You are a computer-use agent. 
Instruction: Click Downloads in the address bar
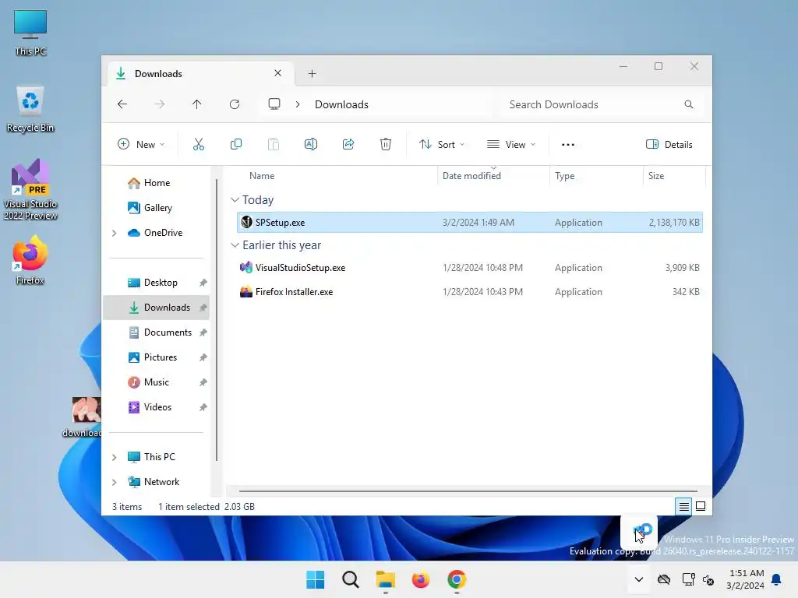341,104
